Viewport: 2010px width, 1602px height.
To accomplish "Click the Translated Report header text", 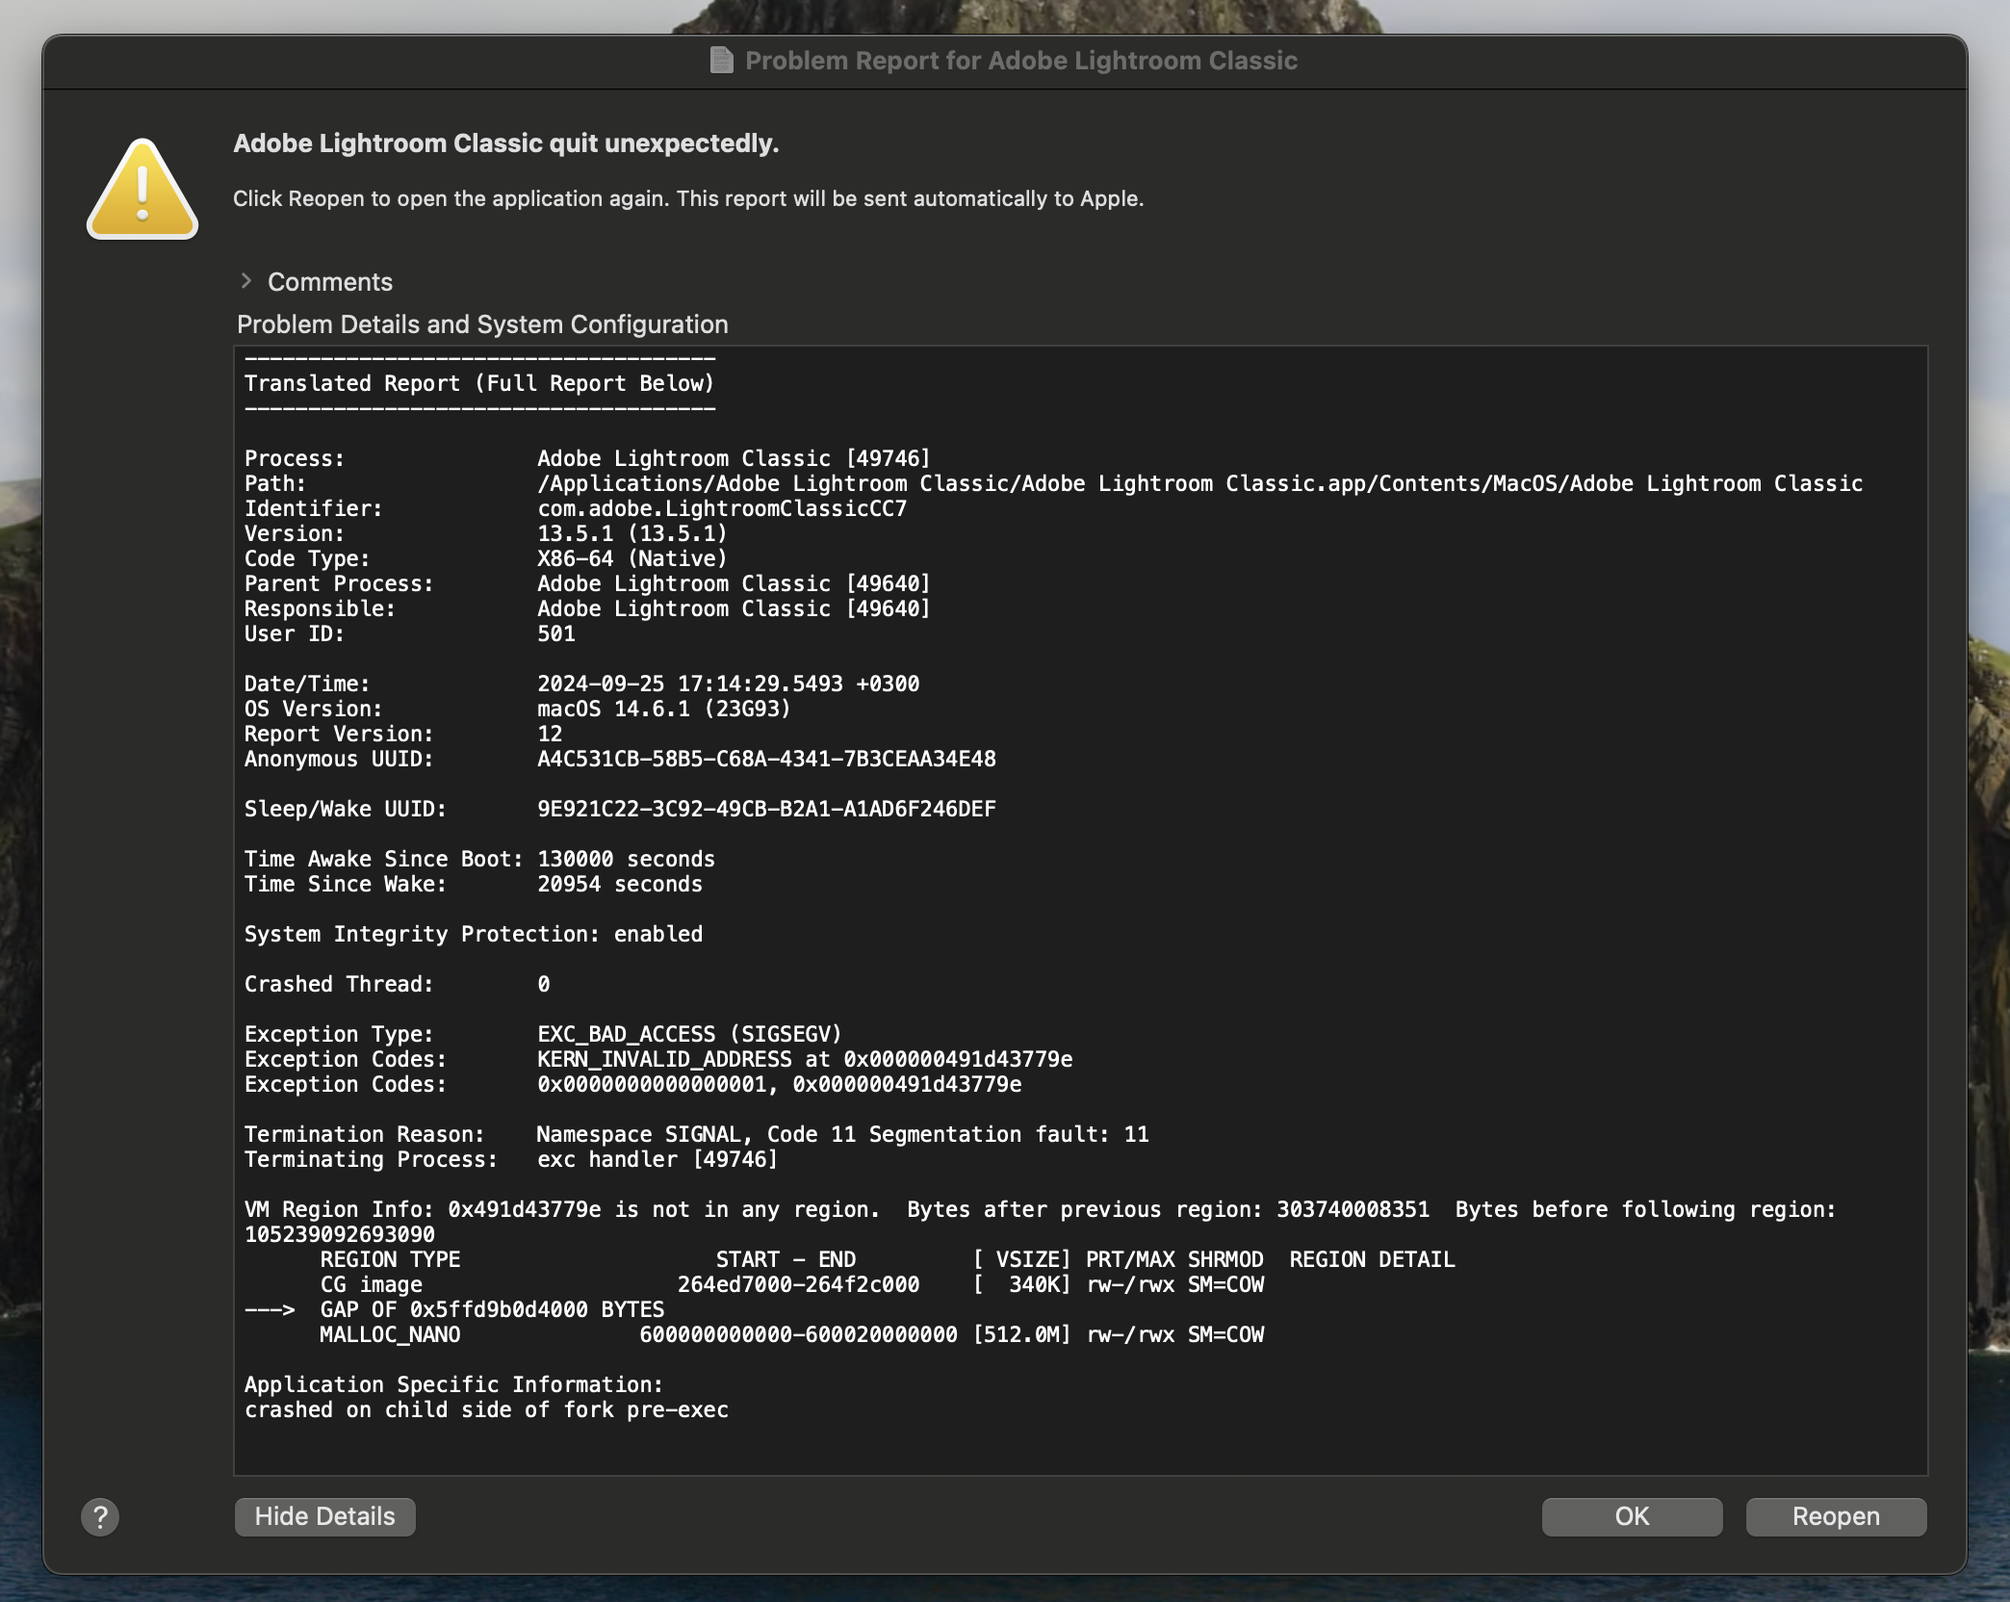I will 479,382.
